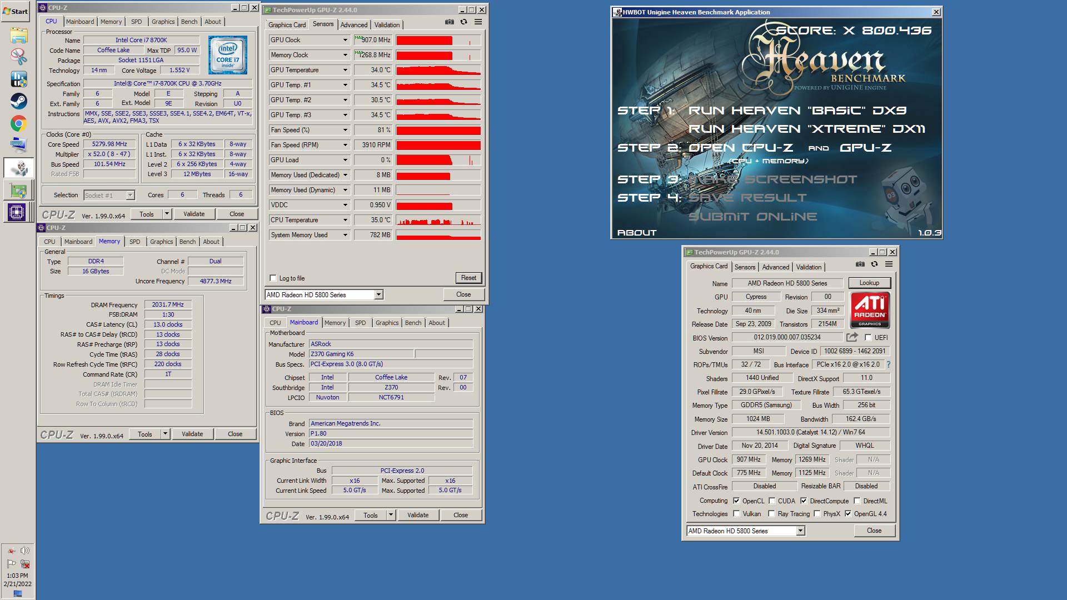Select the GPU-Z taskbar button
Screen dimensions: 1067x600
(18, 190)
